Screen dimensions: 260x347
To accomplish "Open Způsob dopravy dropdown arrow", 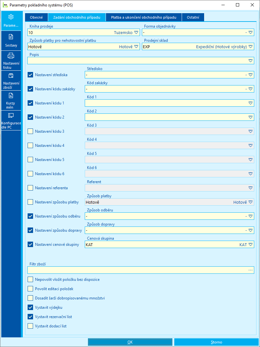I will 250,230.
